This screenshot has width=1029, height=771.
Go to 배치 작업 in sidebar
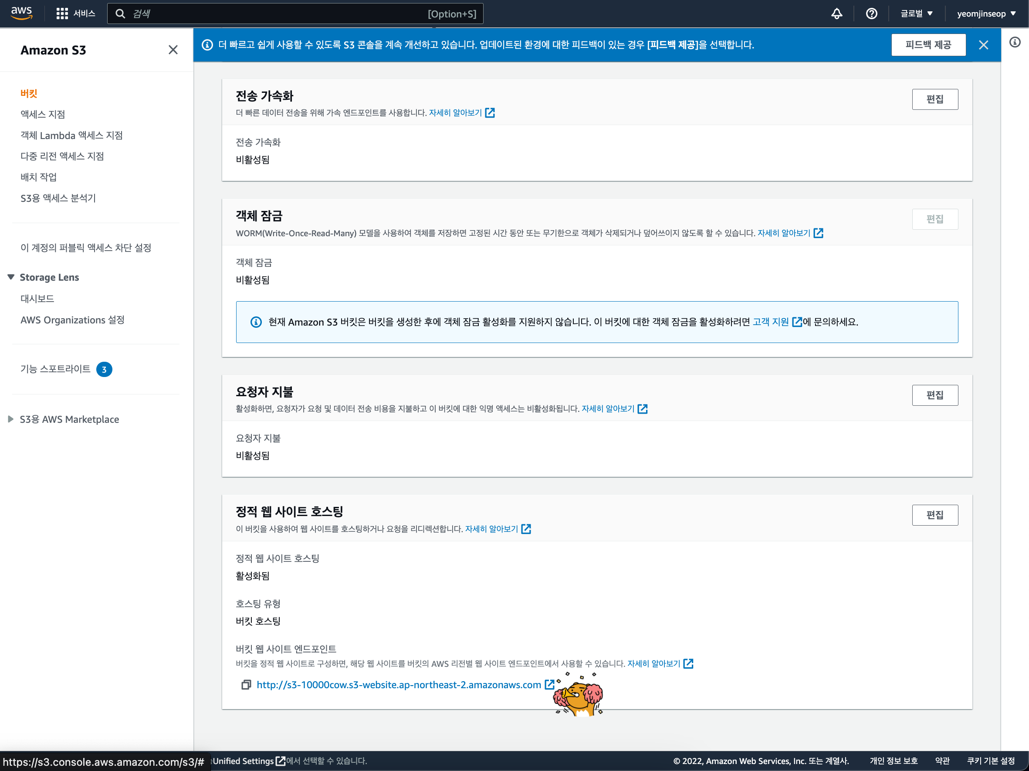click(39, 177)
